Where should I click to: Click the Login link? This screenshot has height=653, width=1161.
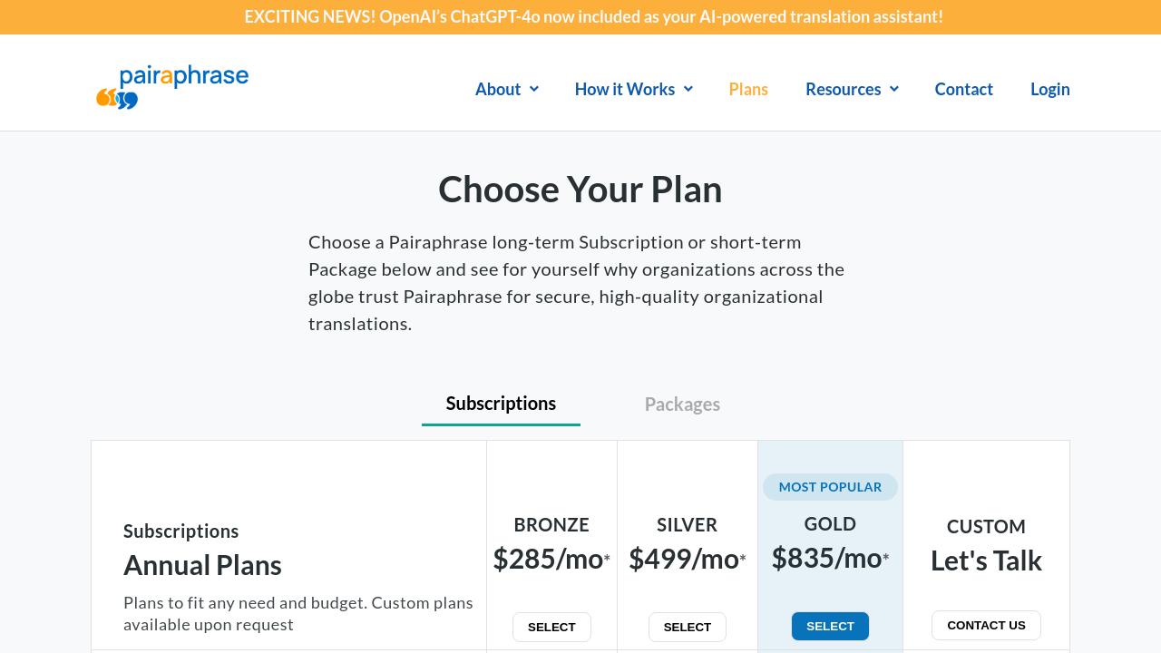[1049, 89]
